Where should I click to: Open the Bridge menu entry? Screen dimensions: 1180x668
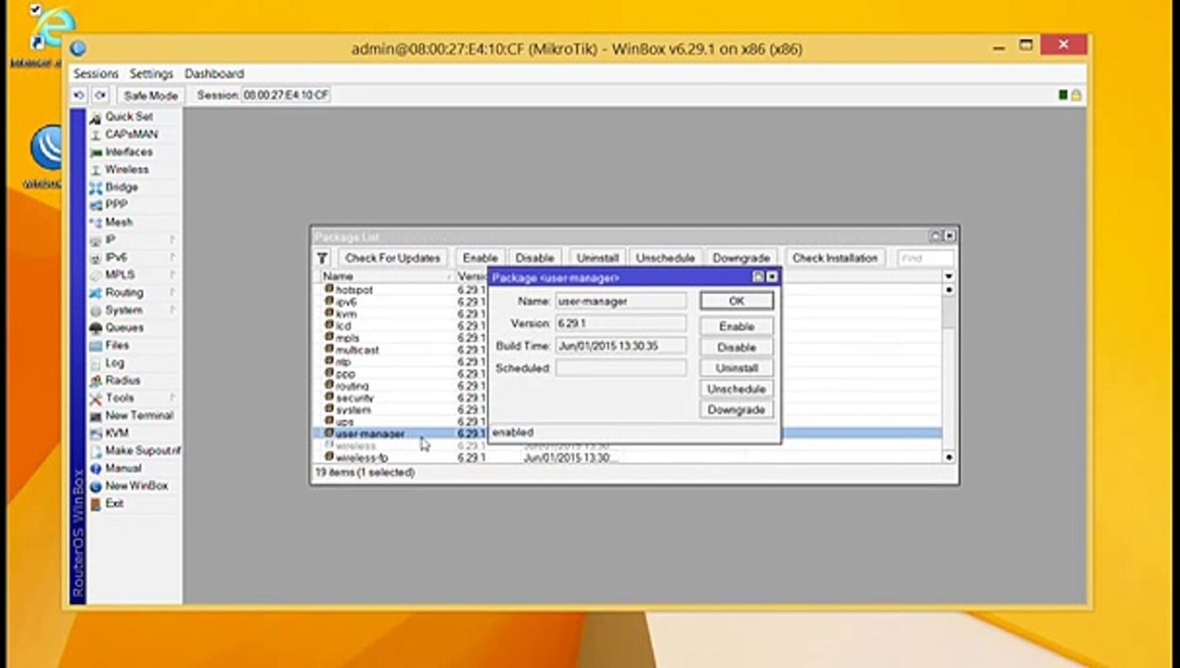pos(122,187)
